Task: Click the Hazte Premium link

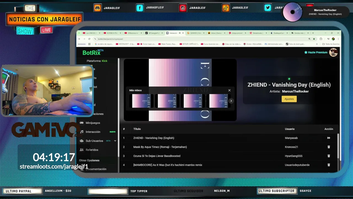Action: coord(316,52)
